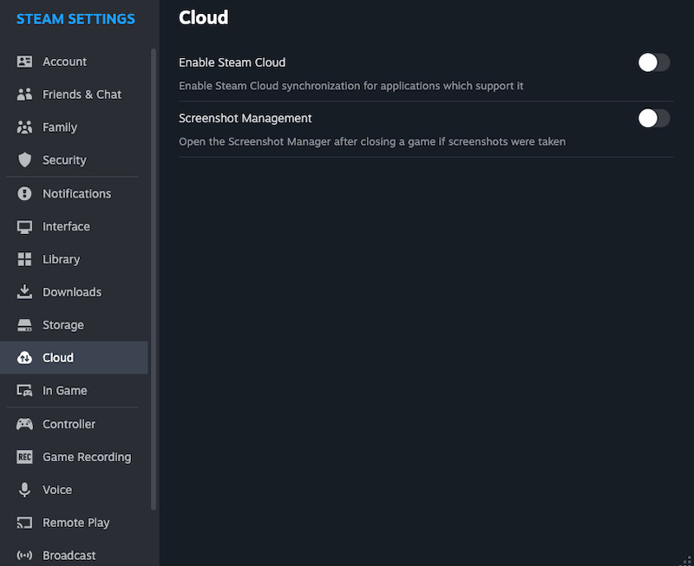Click "Enable Steam Cloud synchronization" description text
This screenshot has width=694, height=566.
tap(351, 86)
